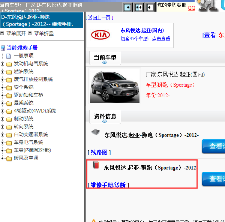This screenshot has width=225, height=222.
Task: Open the 维修手册/诊断 link
Action: (108, 185)
